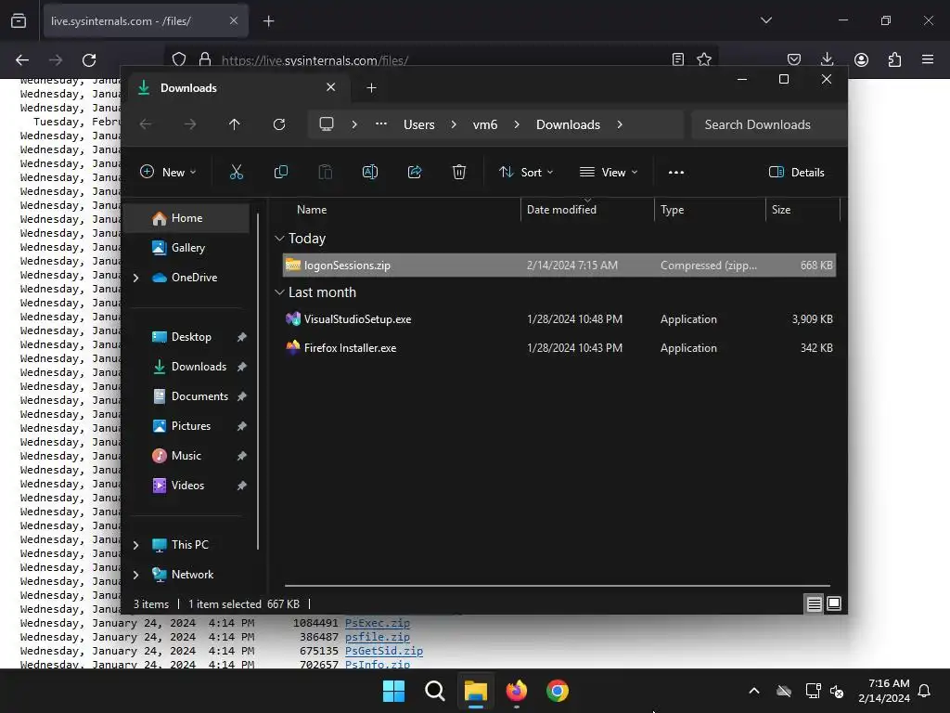Viewport: 950px width, 713px height.
Task: Expand OneDrive in navigation pane
Action: pos(135,278)
